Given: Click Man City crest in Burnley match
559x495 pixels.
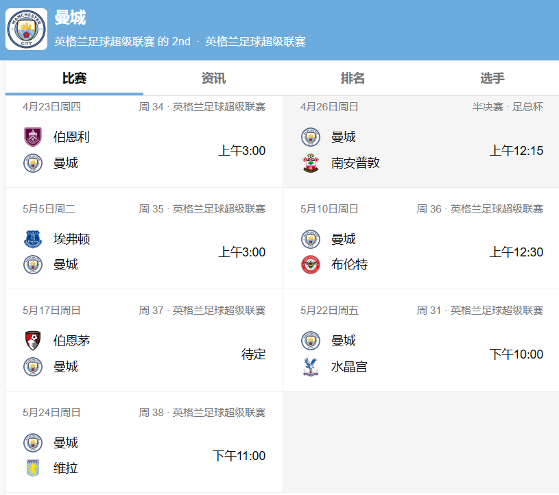Looking at the screenshot, I should (x=33, y=163).
